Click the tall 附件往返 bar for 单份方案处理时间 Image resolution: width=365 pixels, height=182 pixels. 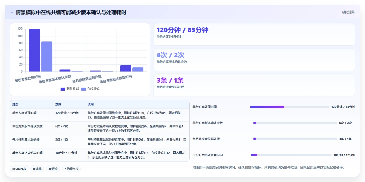34,50
